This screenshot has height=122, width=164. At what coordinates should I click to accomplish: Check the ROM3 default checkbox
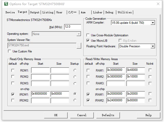[13, 83]
